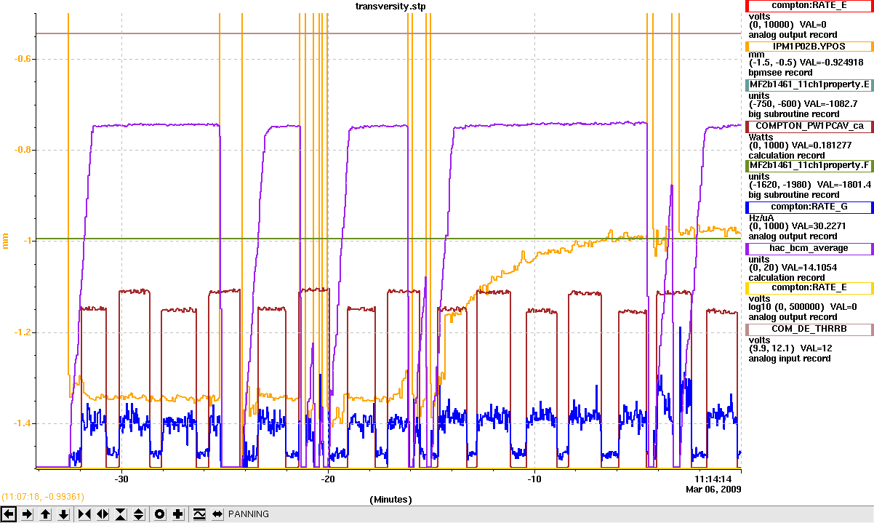This screenshot has width=874, height=523.
Task: Click the -1 y-axis tick label
Action: point(28,241)
